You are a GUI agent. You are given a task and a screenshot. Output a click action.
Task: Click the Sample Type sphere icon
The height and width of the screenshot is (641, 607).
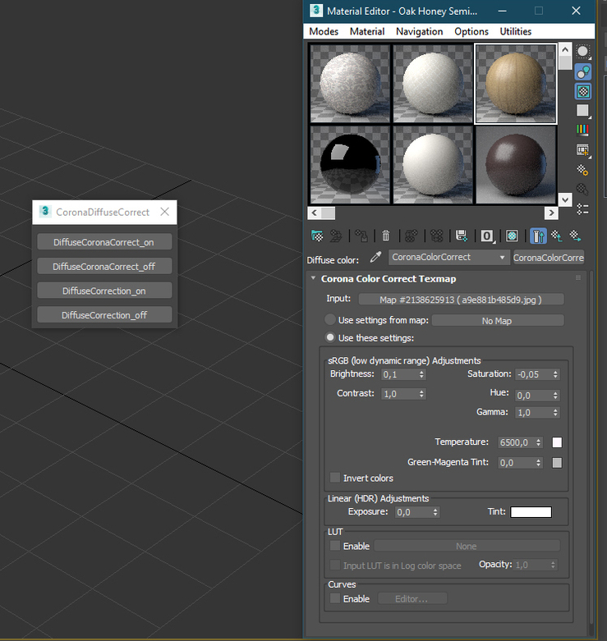point(583,52)
